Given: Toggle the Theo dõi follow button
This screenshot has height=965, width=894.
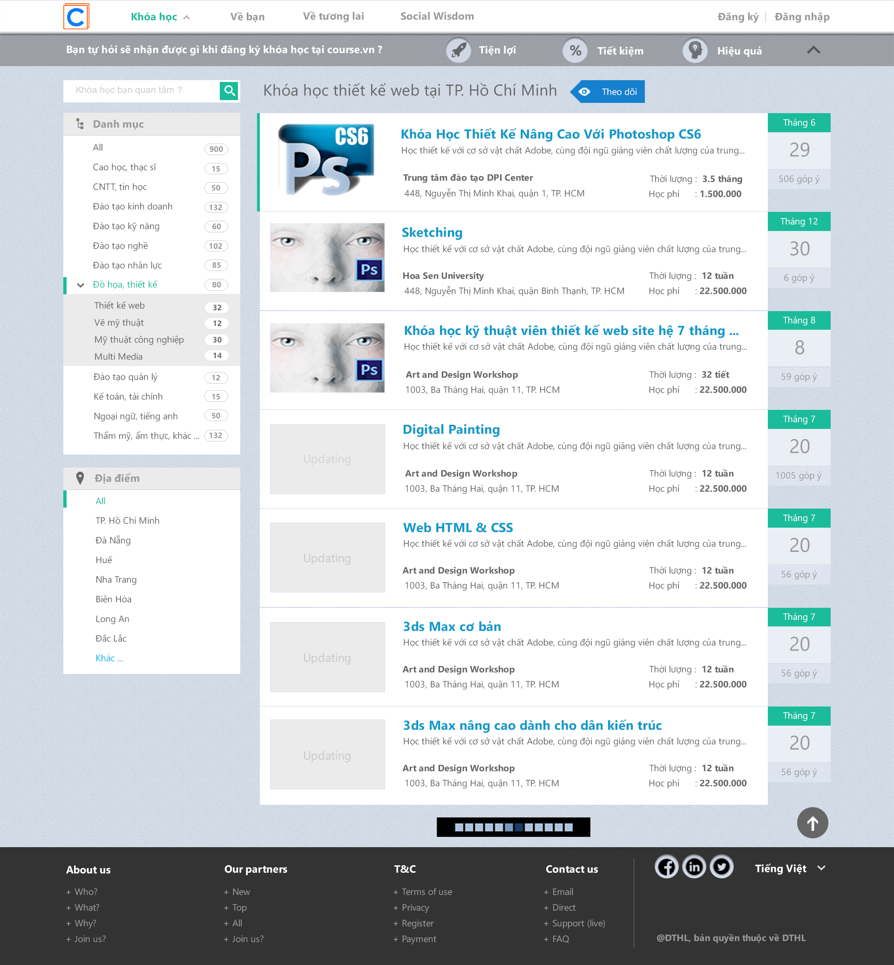Looking at the screenshot, I should [x=609, y=92].
